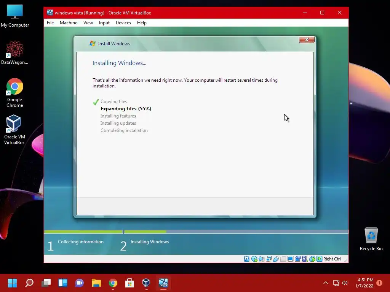Click the green checkmark beside Copying files
Viewport: 390px width, 292px height.
pyautogui.click(x=96, y=102)
